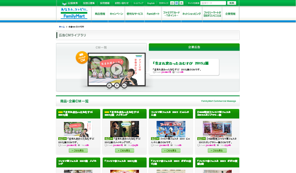Open the 便利なサービス menu
The height and width of the screenshot is (173, 296).
[x=135, y=14]
